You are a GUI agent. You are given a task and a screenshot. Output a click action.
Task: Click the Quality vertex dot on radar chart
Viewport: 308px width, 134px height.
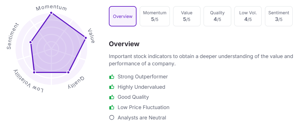pyautogui.click(x=68, y=72)
